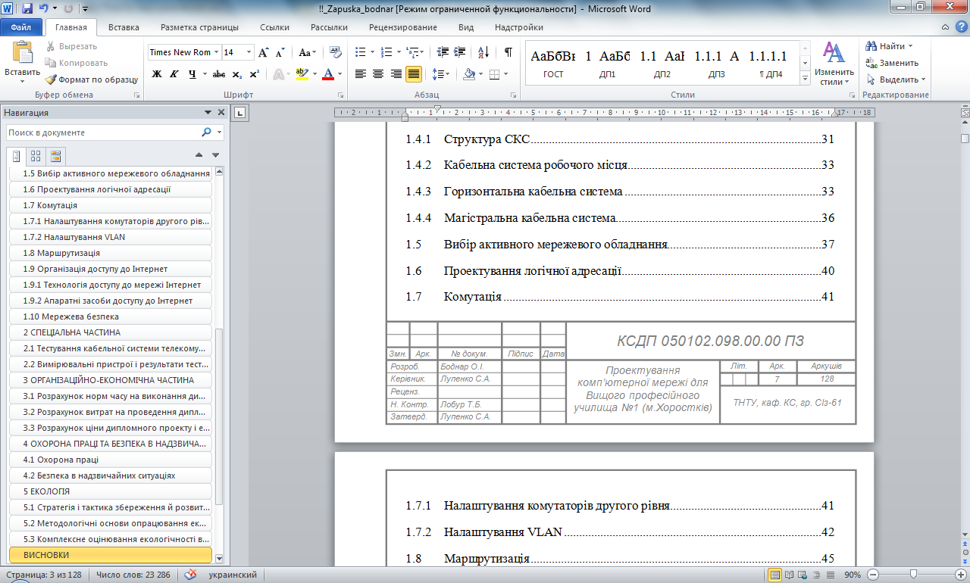The image size is (970, 583).
Task: Open the Change Case (Aa) dropdown
Action: (307, 52)
